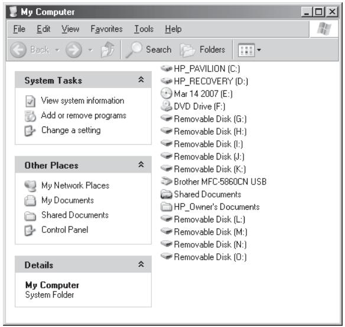Select the DVD Drive (F:) icon
The width and height of the screenshot is (345, 327).
pos(167,106)
